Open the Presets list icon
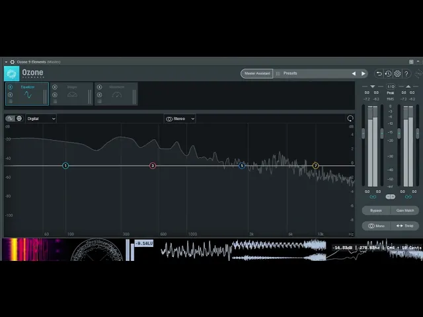The image size is (423, 317). coord(278,73)
